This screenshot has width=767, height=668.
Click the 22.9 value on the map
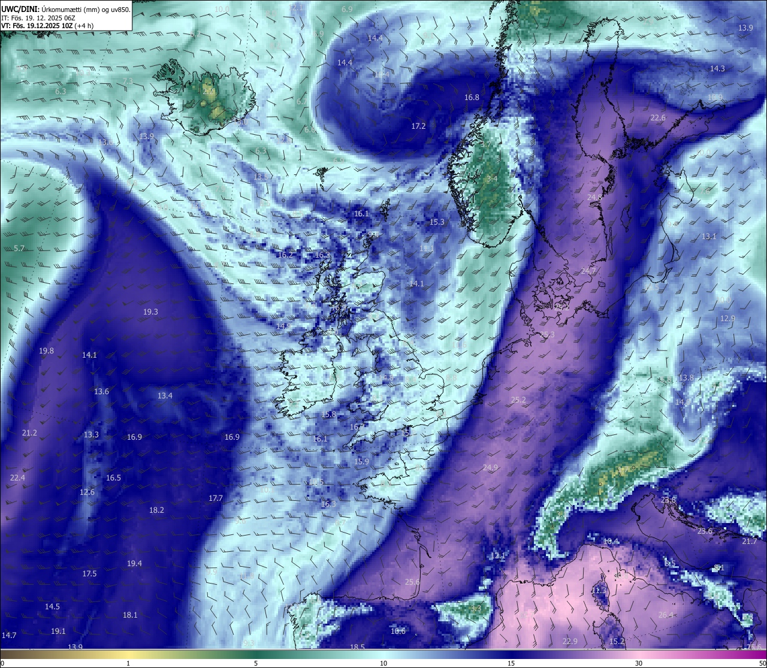tap(570, 641)
